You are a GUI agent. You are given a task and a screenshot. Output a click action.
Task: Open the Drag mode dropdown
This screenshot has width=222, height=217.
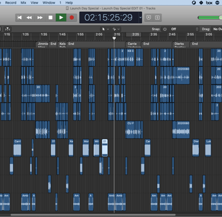click(x=217, y=29)
